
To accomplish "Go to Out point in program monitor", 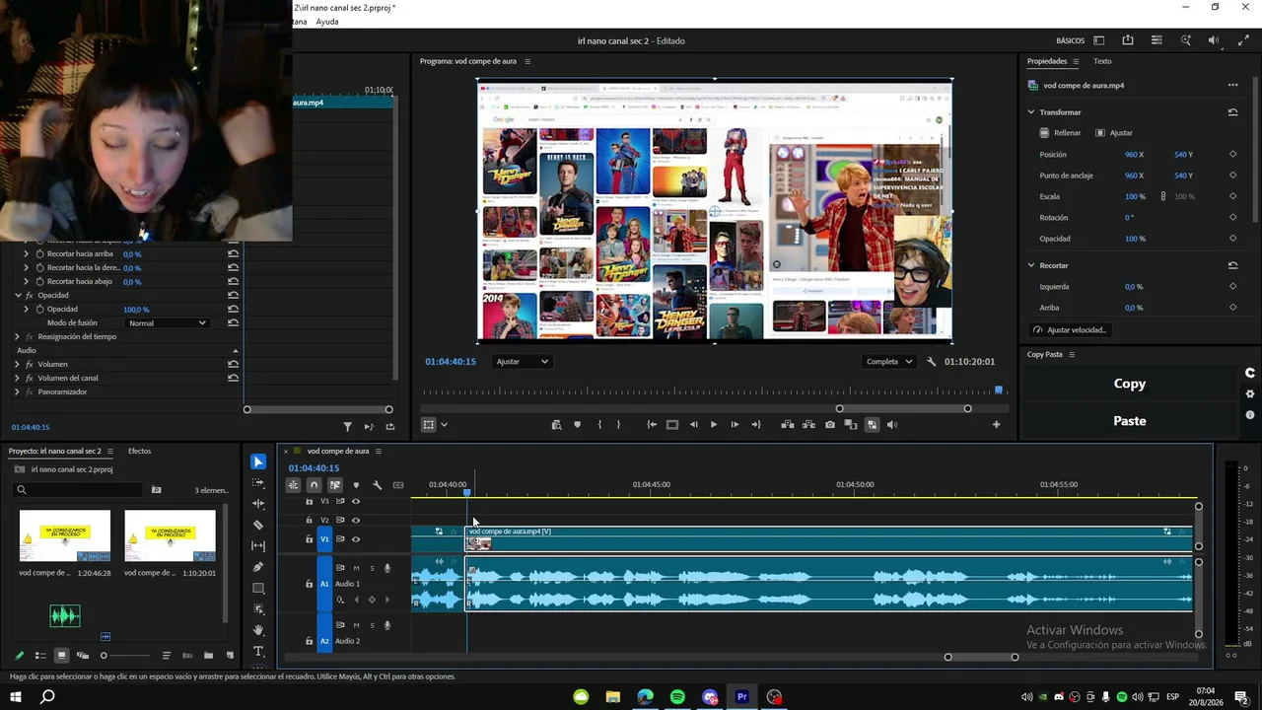I will click(x=756, y=425).
